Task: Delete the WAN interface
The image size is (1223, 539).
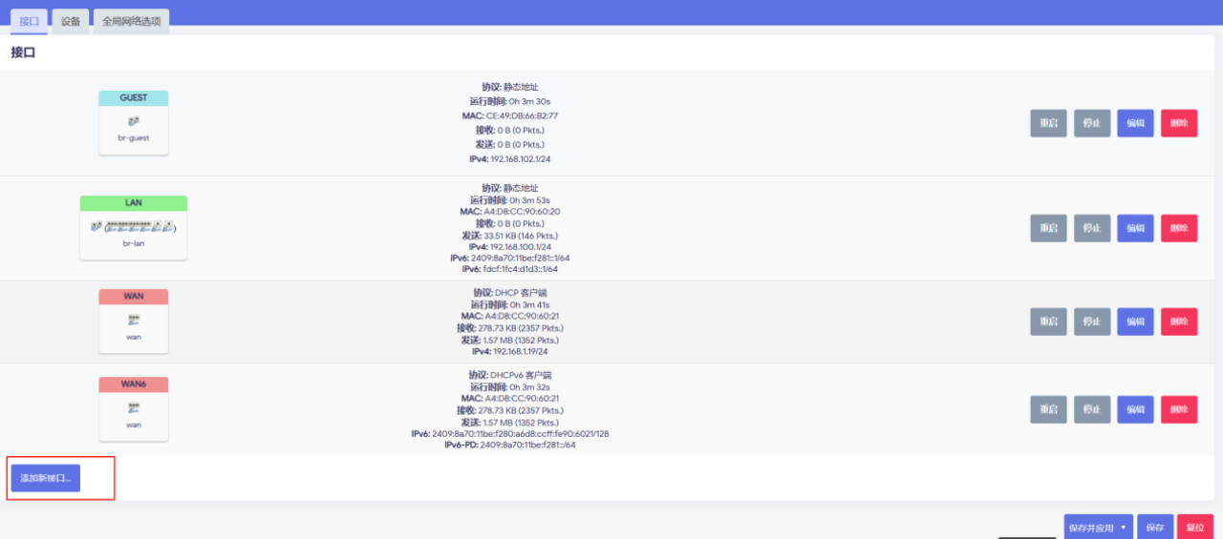Action: point(1179,321)
